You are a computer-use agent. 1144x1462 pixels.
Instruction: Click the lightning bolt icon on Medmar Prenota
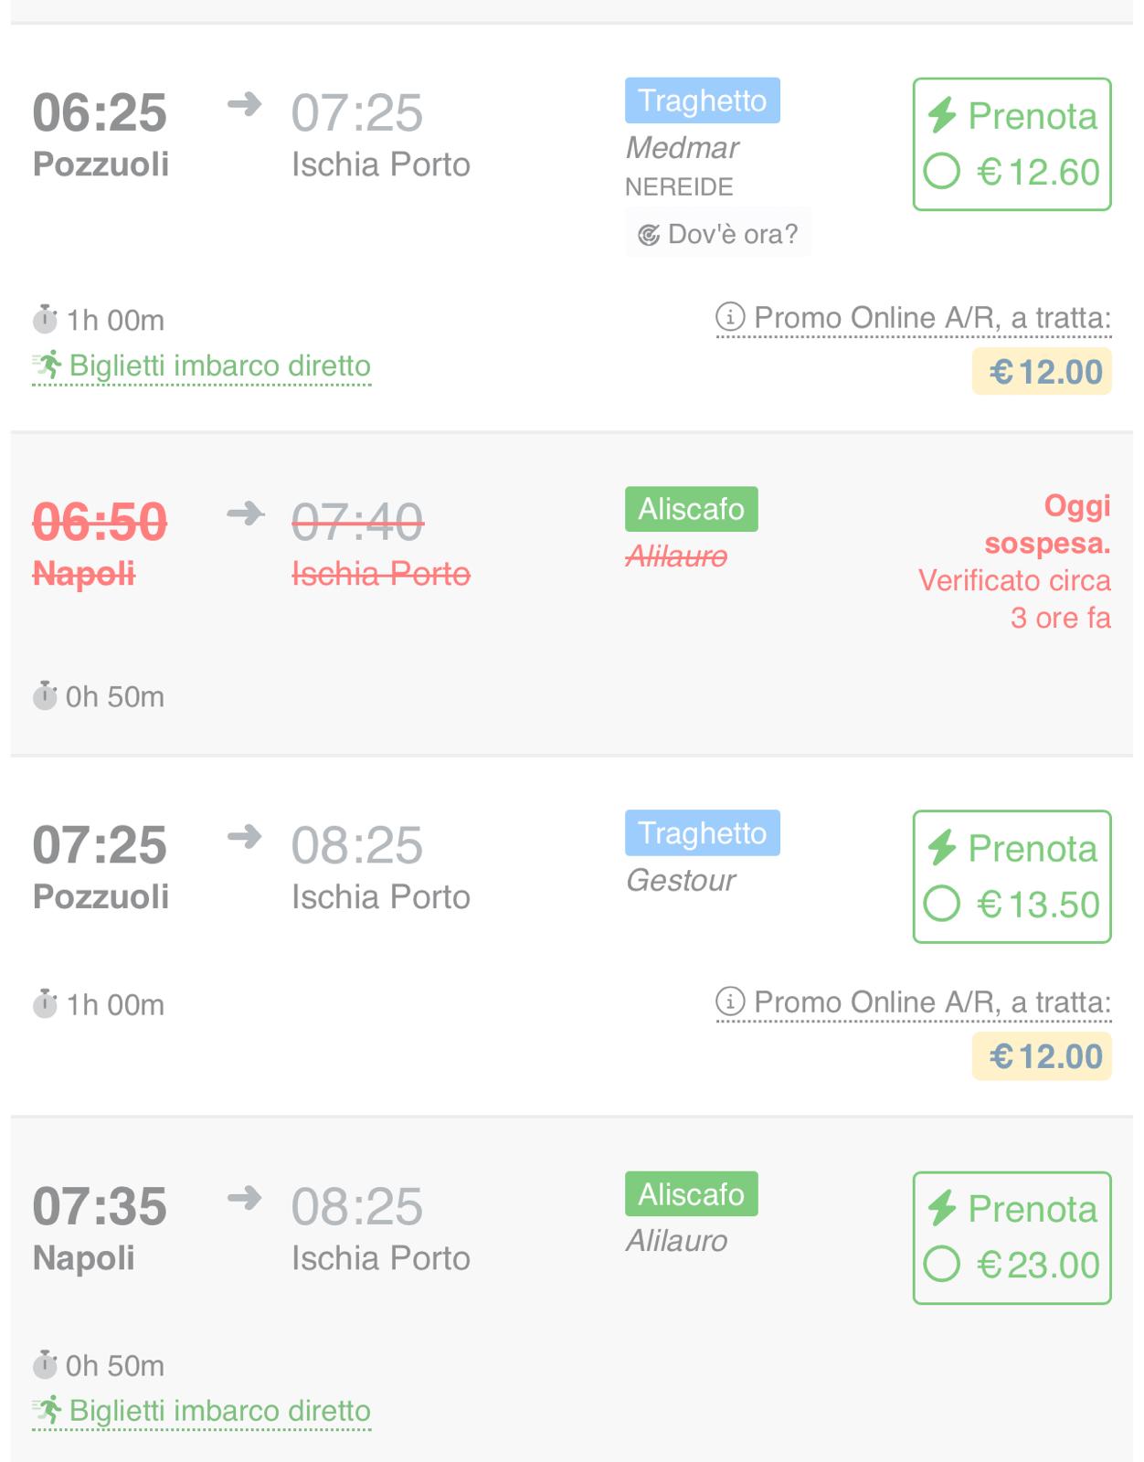point(942,115)
